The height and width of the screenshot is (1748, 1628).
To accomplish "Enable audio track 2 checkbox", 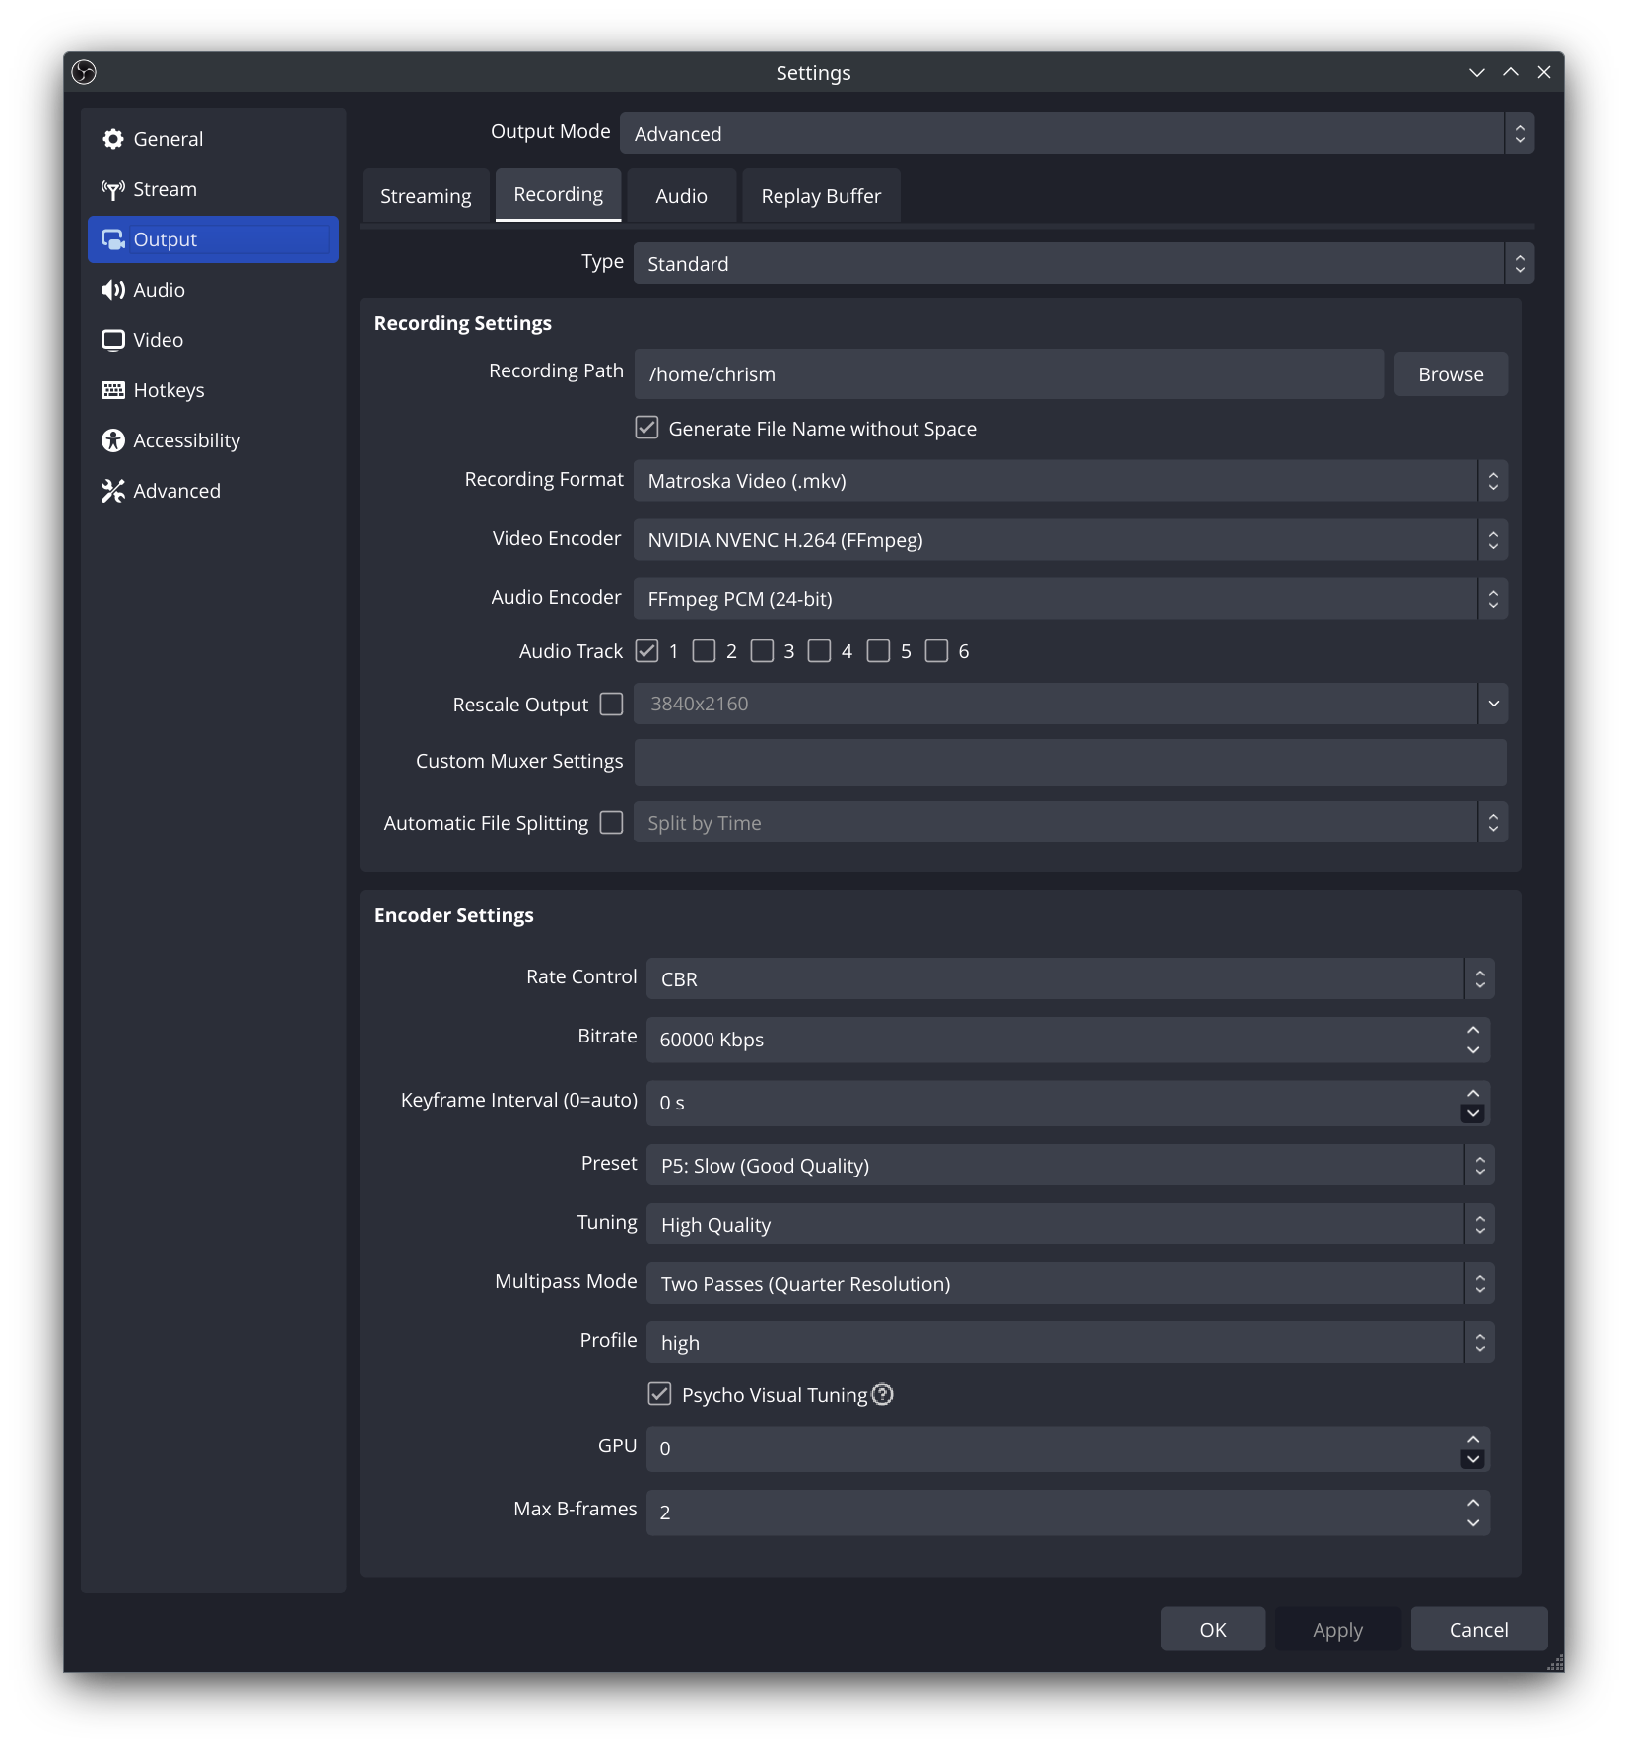I will [x=704, y=651].
